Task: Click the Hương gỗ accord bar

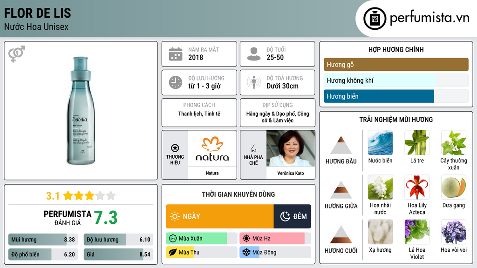Action: 396,64
